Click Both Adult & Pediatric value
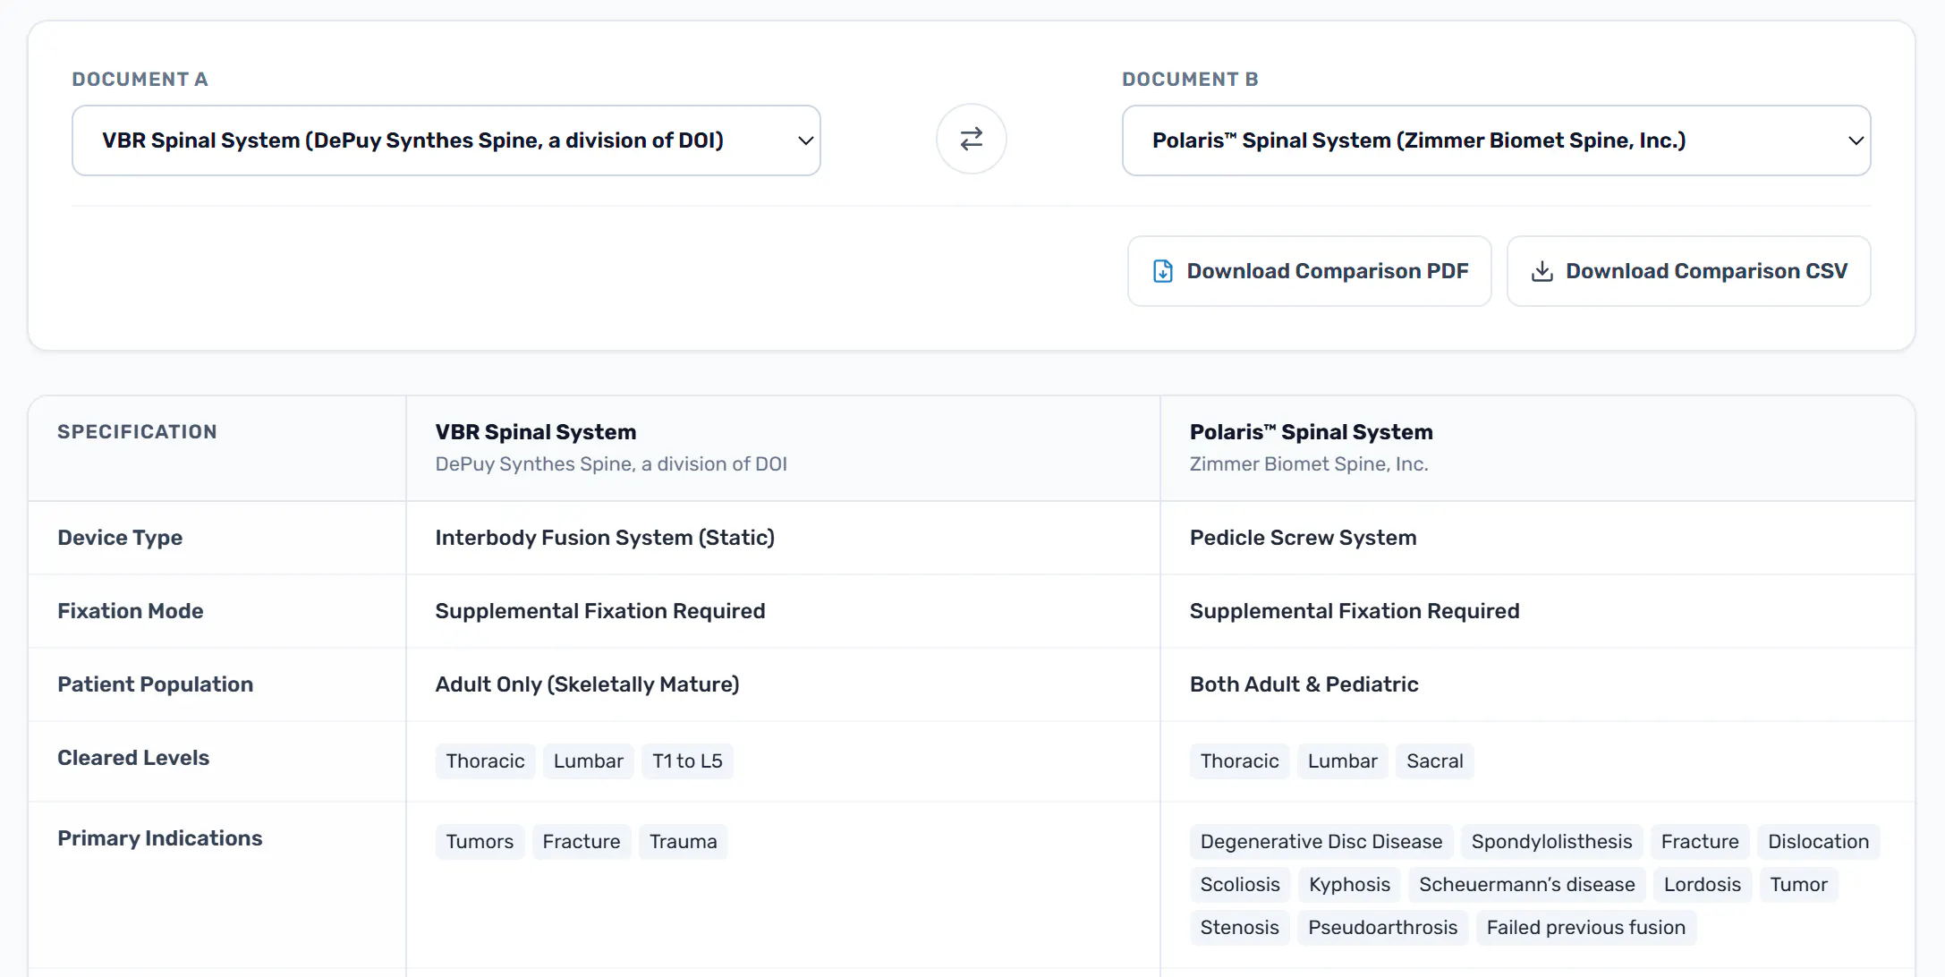1945x977 pixels. pyautogui.click(x=1304, y=684)
